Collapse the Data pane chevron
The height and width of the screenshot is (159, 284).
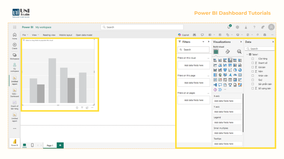click(273, 42)
